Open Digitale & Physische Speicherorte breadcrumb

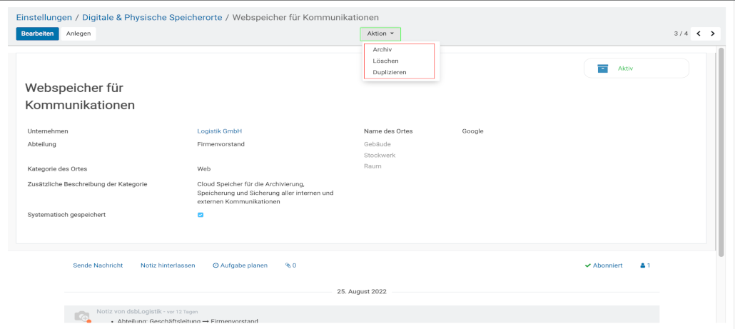coord(152,16)
